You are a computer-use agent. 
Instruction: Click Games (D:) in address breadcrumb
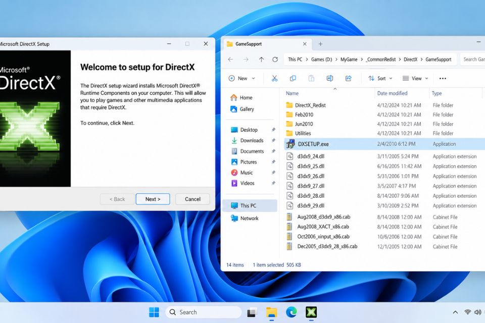click(x=321, y=60)
